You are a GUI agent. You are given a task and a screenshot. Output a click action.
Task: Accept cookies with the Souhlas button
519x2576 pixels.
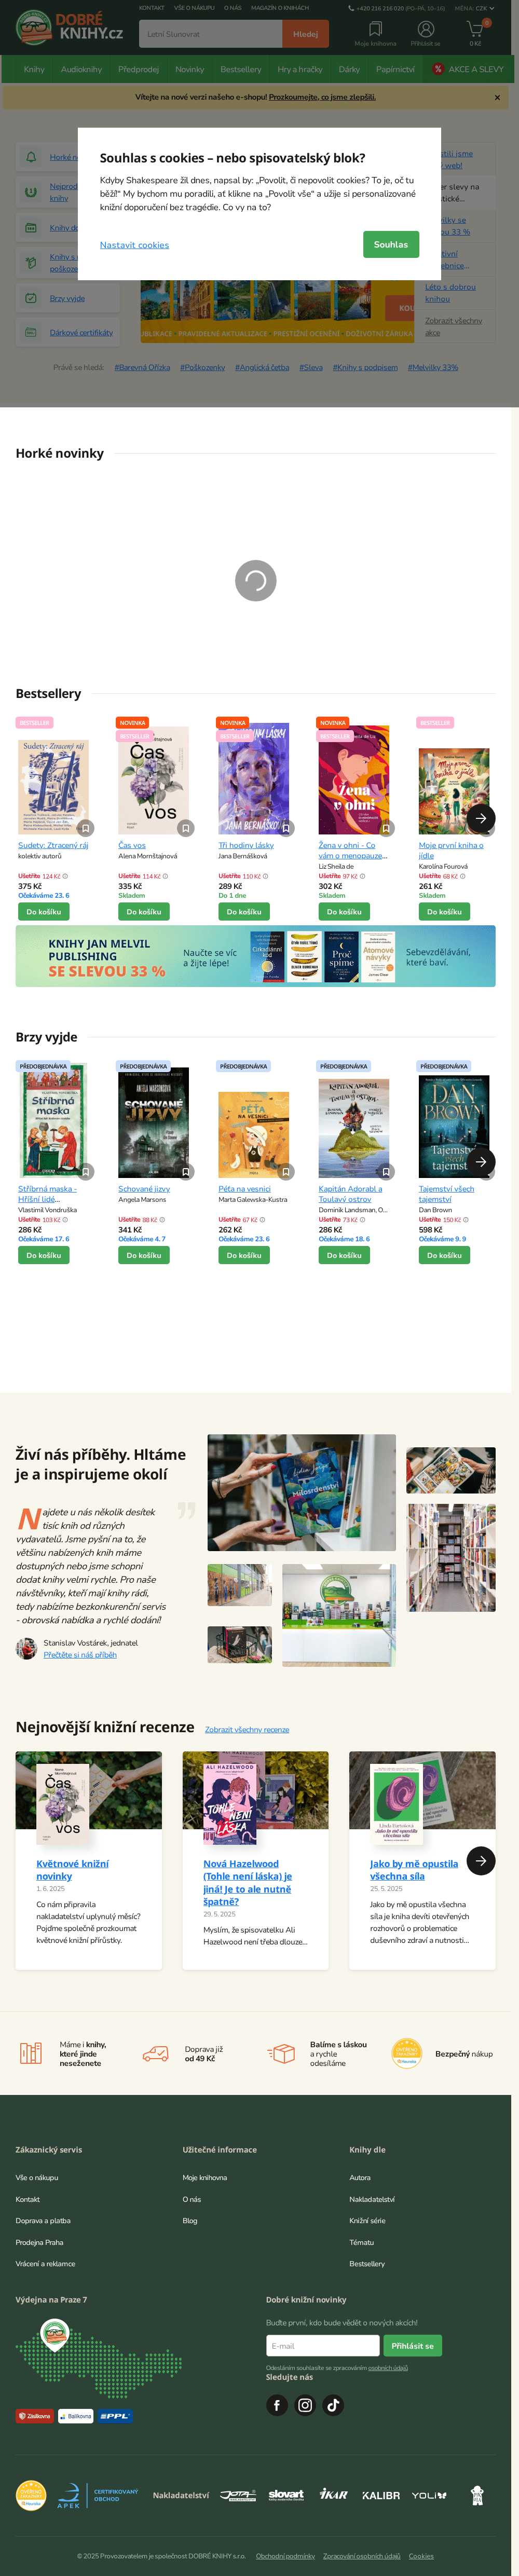tap(391, 244)
